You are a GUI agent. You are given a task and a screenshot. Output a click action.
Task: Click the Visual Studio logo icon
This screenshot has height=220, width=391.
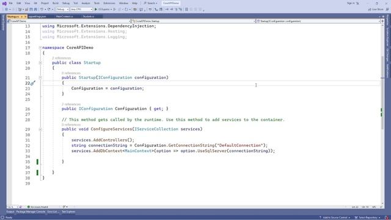pyautogui.click(x=4, y=3)
